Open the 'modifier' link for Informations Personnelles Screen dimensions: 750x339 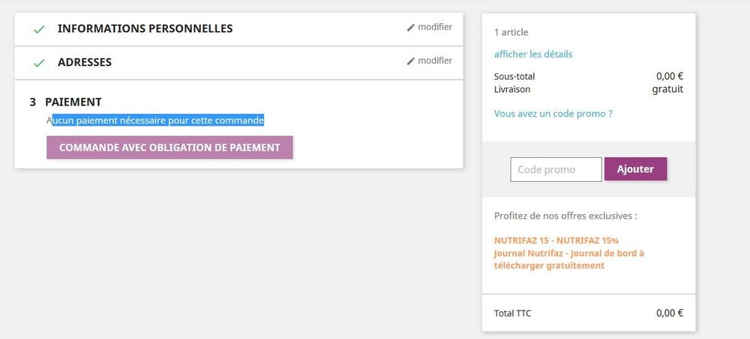point(434,27)
